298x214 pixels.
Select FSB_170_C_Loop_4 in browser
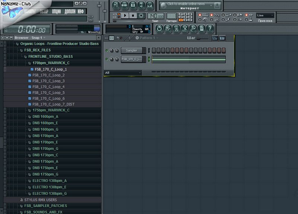[48, 87]
